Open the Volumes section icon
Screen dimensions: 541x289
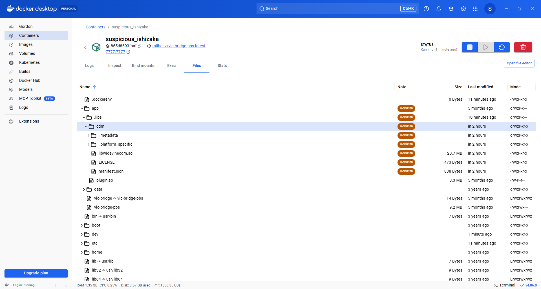pyautogui.click(x=11, y=53)
